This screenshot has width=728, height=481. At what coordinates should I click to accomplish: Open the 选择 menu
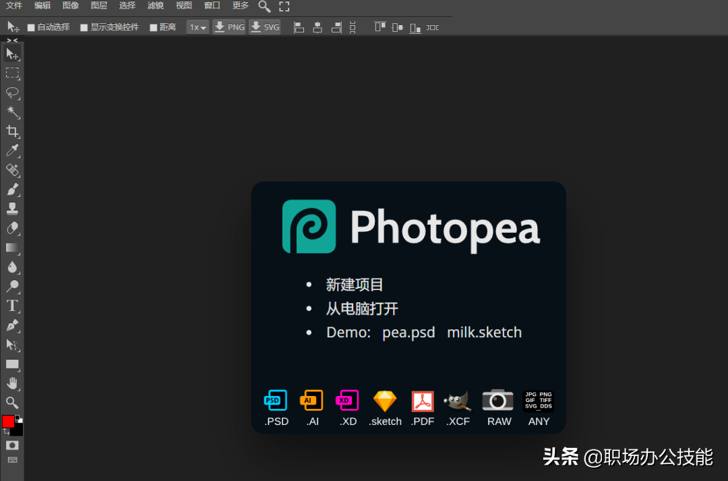click(x=127, y=5)
